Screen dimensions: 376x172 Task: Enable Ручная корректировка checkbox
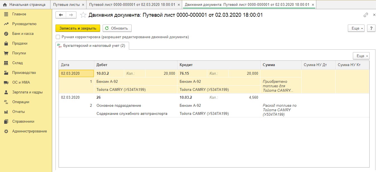pyautogui.click(x=58, y=37)
